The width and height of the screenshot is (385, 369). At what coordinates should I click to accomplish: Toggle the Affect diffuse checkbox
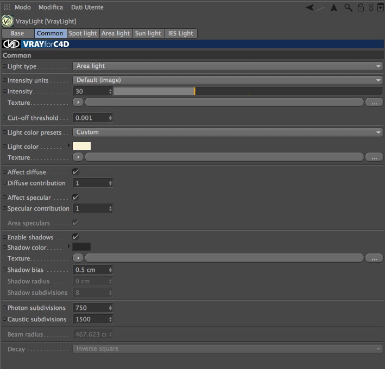coord(75,171)
